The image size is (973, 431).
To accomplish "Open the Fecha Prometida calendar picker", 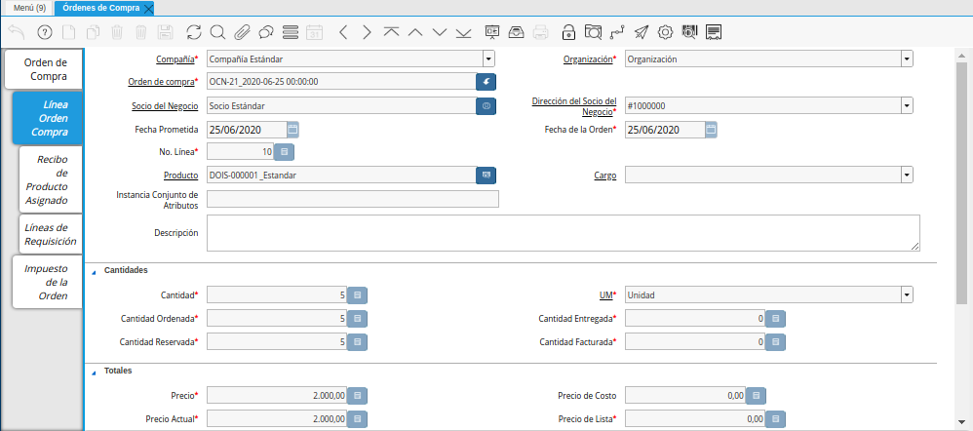I will pos(292,129).
